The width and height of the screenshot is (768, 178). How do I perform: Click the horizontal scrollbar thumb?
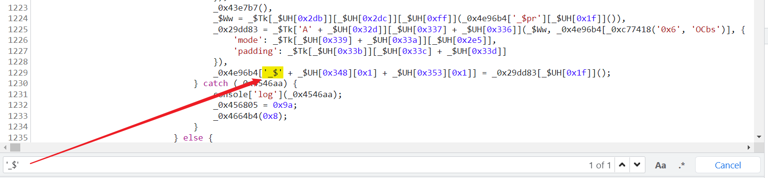(15, 147)
